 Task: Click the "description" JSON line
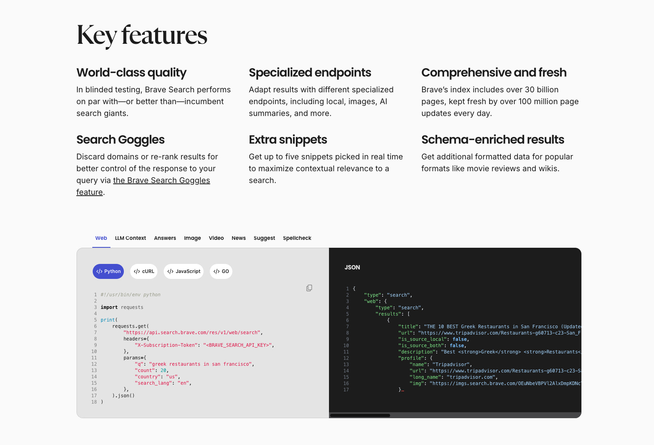490,352
